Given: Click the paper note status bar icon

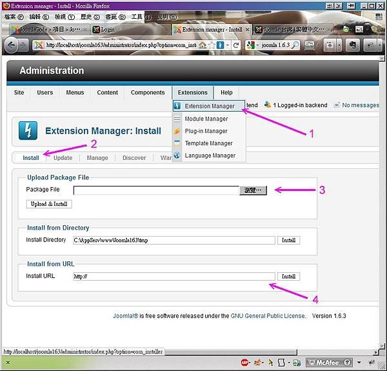Looking at the screenshot, I should (x=281, y=363).
